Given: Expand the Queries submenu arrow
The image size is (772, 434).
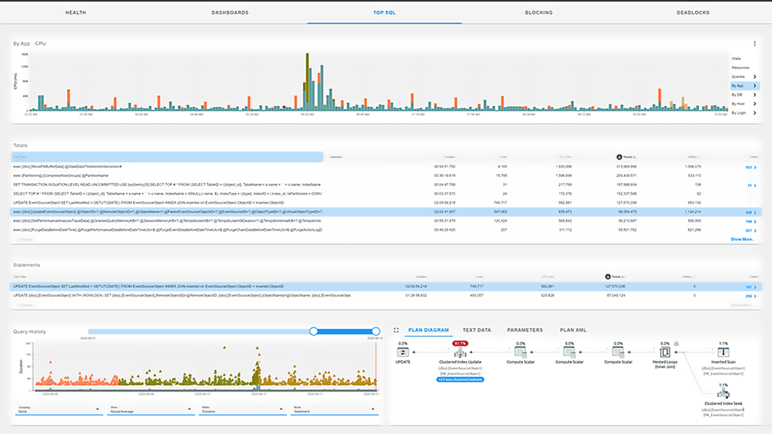Looking at the screenshot, I should pos(754,77).
